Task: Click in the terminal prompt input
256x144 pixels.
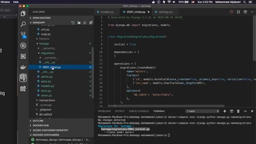Action: click(x=169, y=135)
